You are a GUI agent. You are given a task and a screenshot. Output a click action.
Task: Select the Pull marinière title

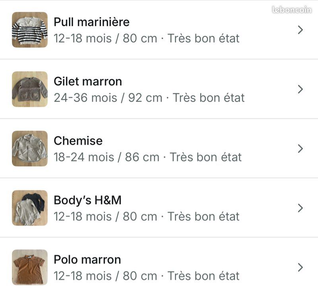pos(91,22)
